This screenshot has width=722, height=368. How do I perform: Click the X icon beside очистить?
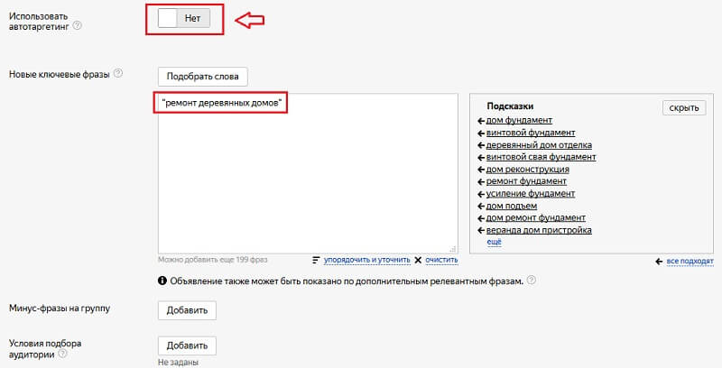(x=418, y=260)
